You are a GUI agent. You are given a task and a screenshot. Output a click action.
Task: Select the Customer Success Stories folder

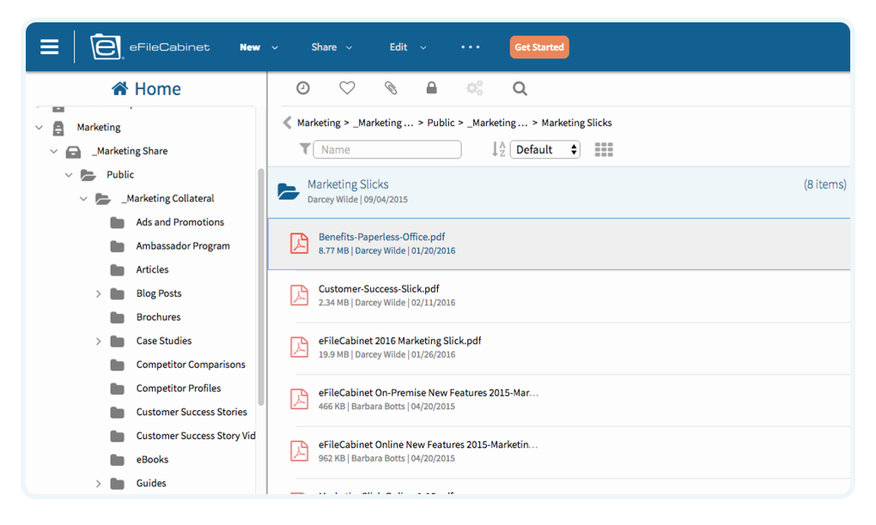point(192,413)
